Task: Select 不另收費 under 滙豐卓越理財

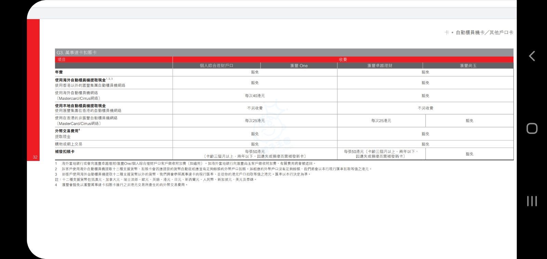Action: click(425, 108)
